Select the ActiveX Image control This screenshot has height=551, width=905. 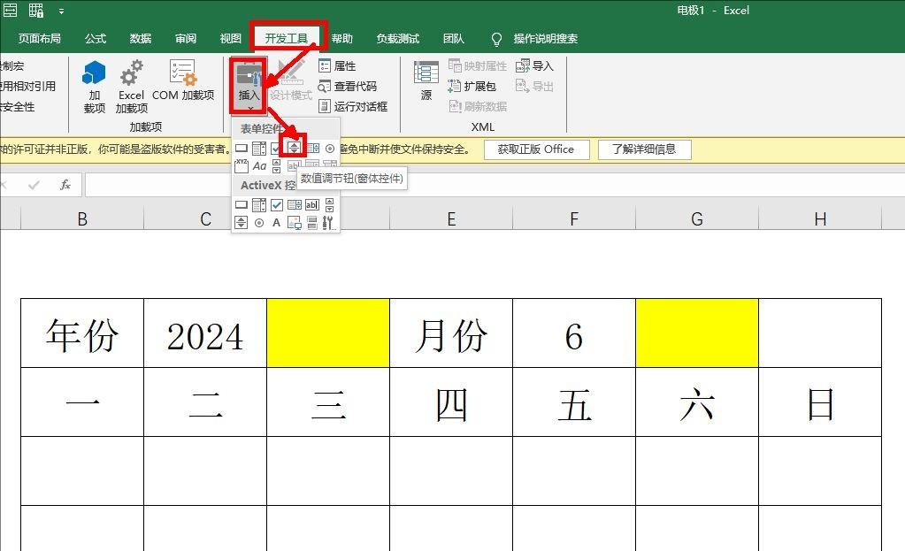[295, 223]
